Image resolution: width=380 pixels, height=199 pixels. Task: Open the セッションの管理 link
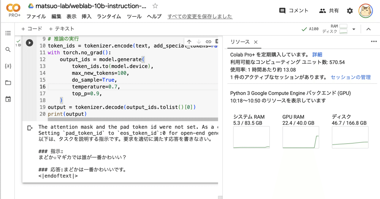pos(351,77)
